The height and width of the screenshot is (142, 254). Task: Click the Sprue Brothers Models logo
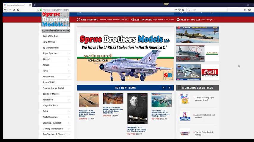55,22
